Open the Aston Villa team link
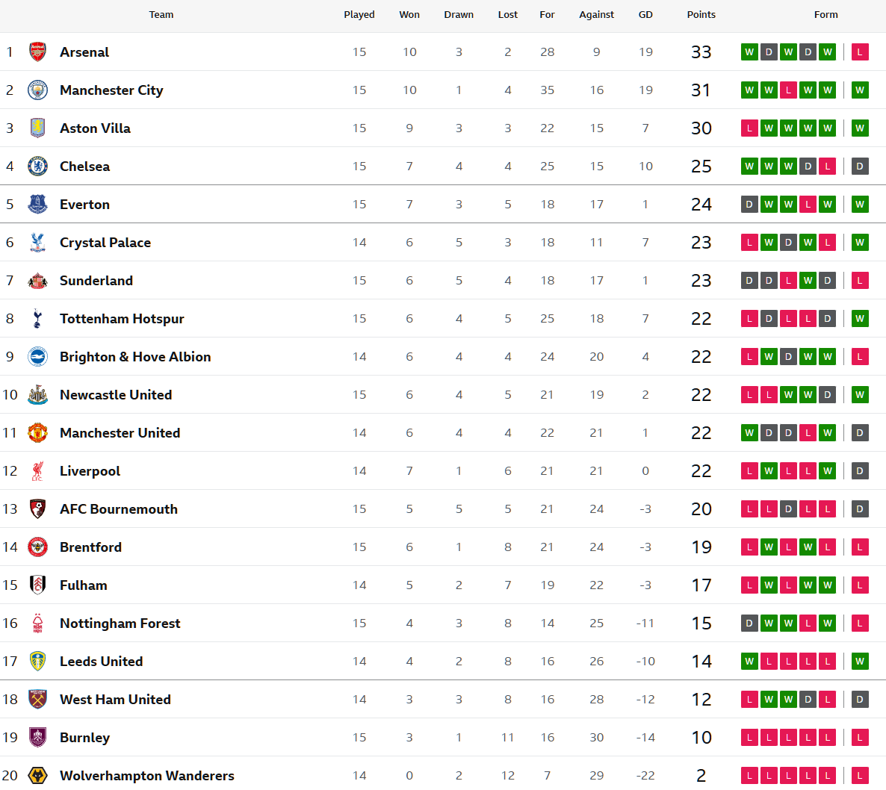886x790 pixels. [95, 128]
